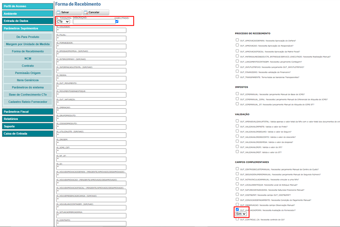This screenshot has width=340, height=227.
Task: Open the Sim dropdown under OUT_AVALIACAOFORN
Action: [241, 214]
